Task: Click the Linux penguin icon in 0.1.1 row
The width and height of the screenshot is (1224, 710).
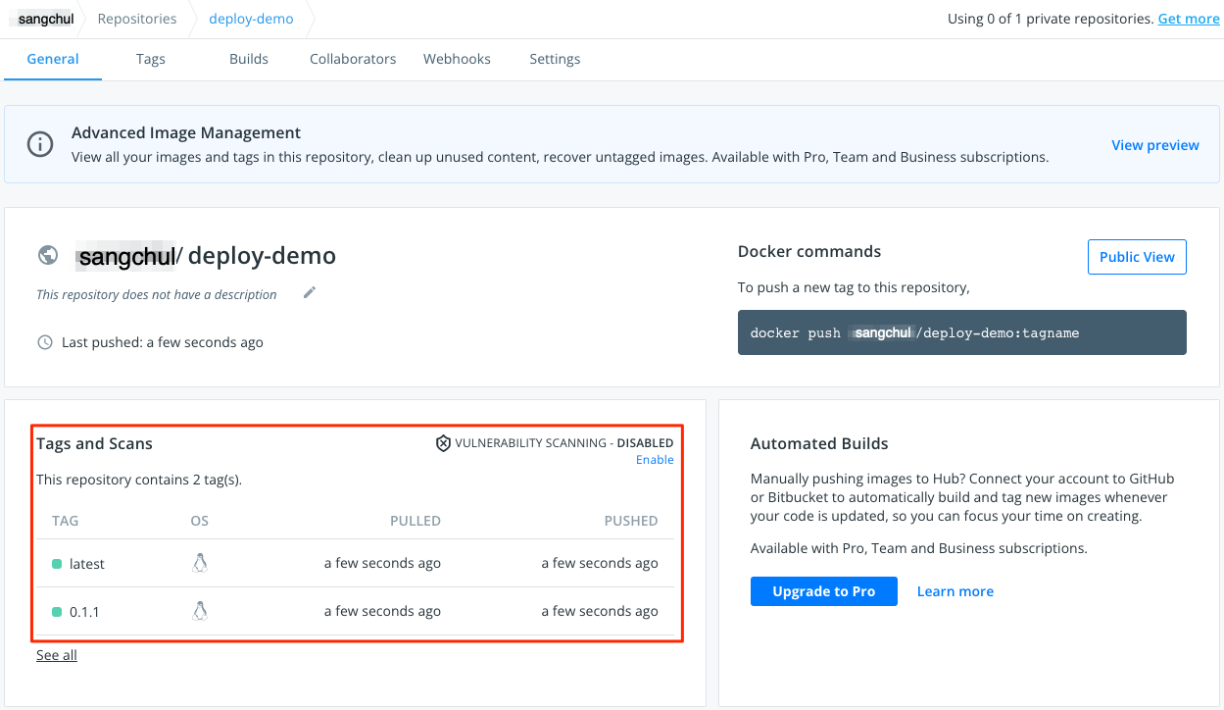Action: [x=200, y=611]
